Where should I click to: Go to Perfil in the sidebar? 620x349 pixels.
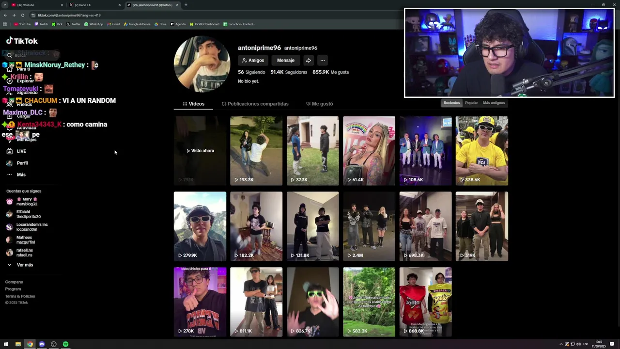coord(17,163)
